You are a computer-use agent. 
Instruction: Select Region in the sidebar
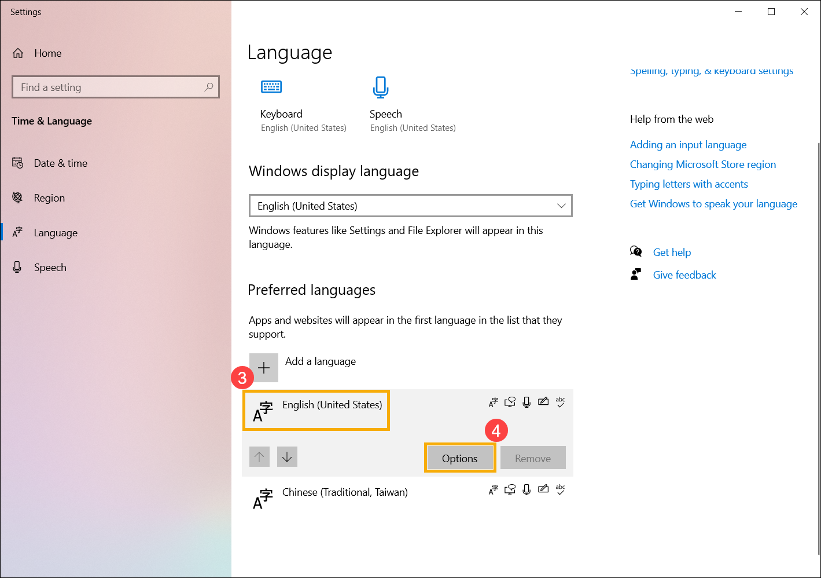(50, 197)
